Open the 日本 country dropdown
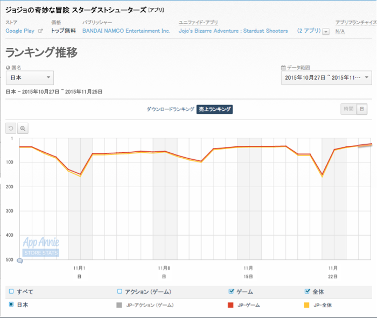Image resolution: width=377 pixels, height=318 pixels. click(30, 77)
